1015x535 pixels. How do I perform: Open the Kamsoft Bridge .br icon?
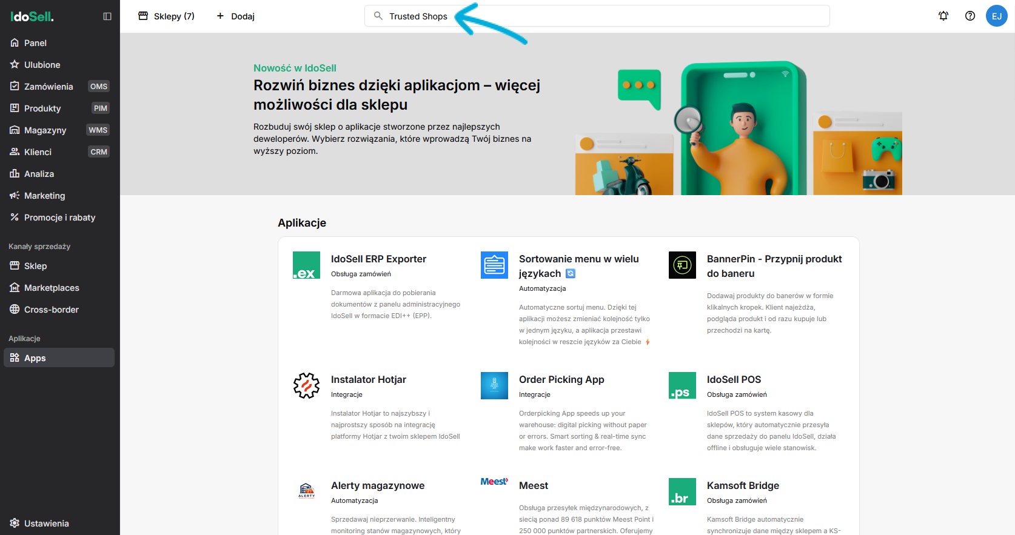click(x=682, y=491)
